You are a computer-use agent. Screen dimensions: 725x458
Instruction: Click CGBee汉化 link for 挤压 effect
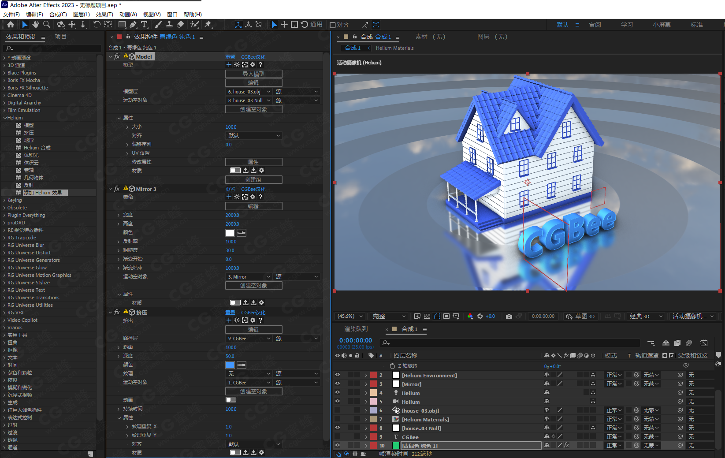(x=253, y=313)
